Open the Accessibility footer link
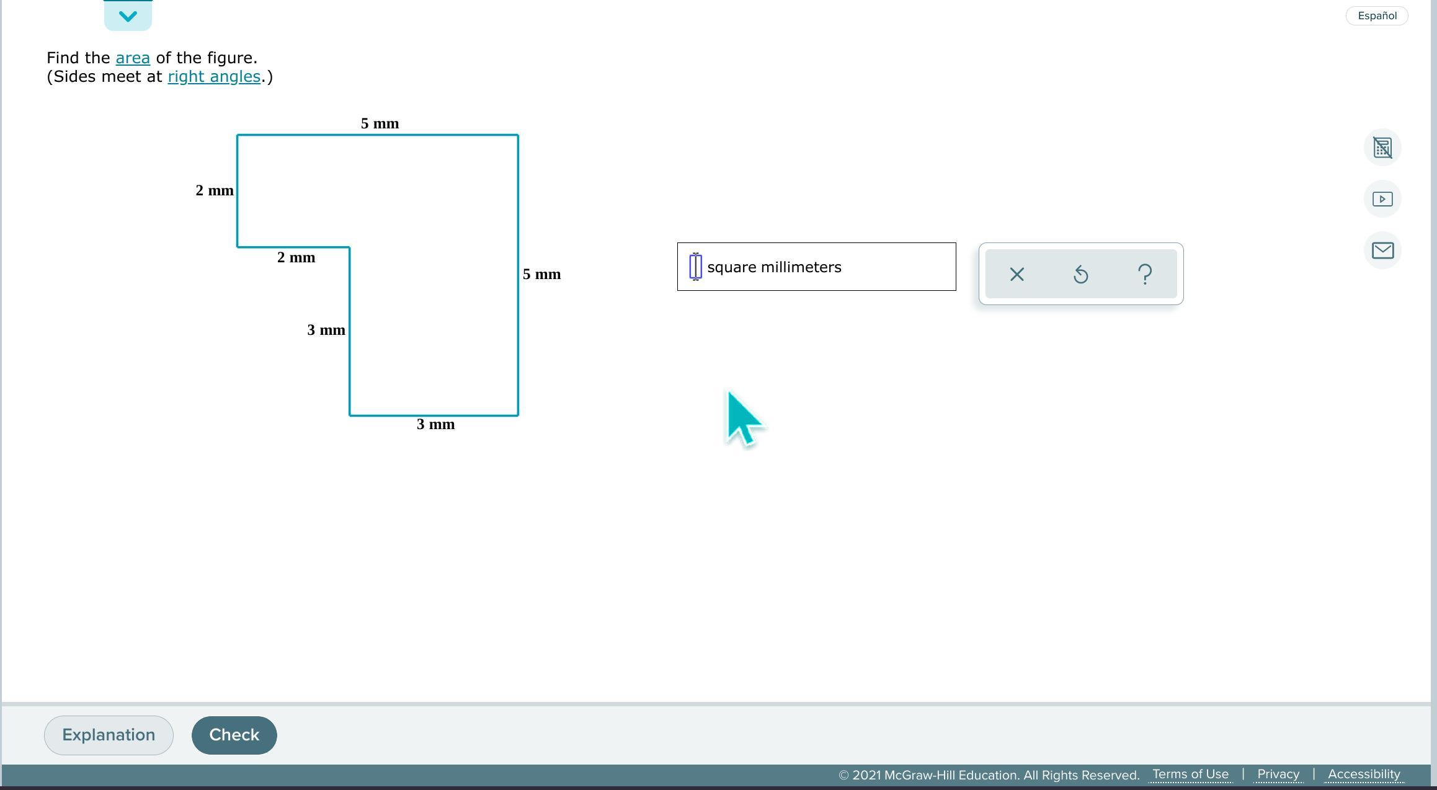 click(1363, 774)
